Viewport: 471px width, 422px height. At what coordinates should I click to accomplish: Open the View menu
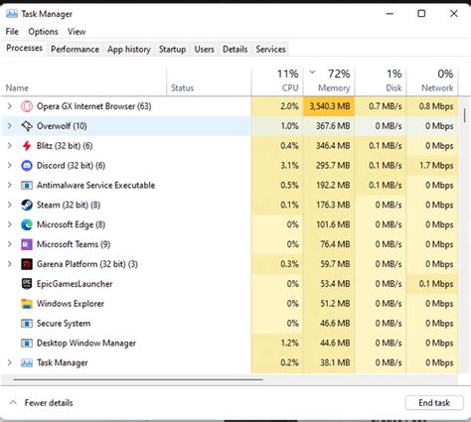(x=77, y=32)
